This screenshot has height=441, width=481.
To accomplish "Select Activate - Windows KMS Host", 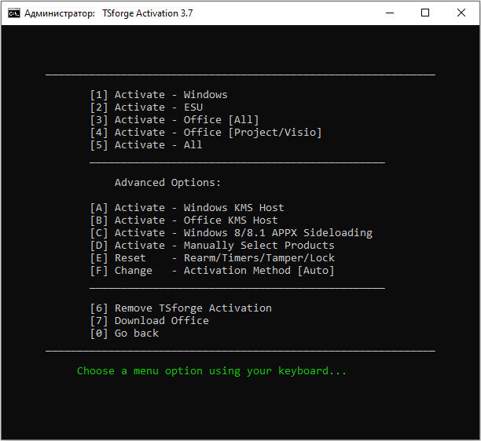I will 187,208.
